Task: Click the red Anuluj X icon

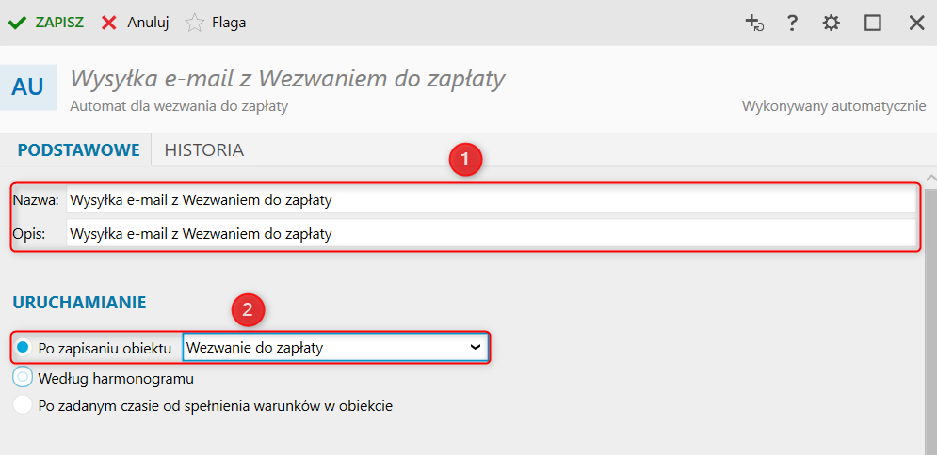Action: [110, 23]
